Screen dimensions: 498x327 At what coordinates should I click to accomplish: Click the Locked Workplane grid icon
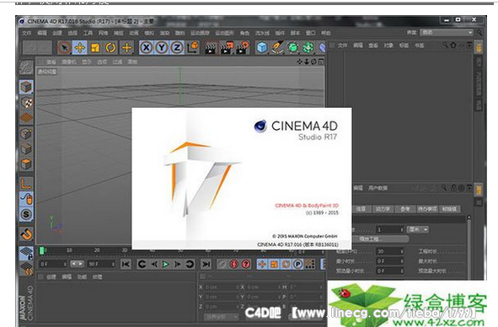click(26, 254)
